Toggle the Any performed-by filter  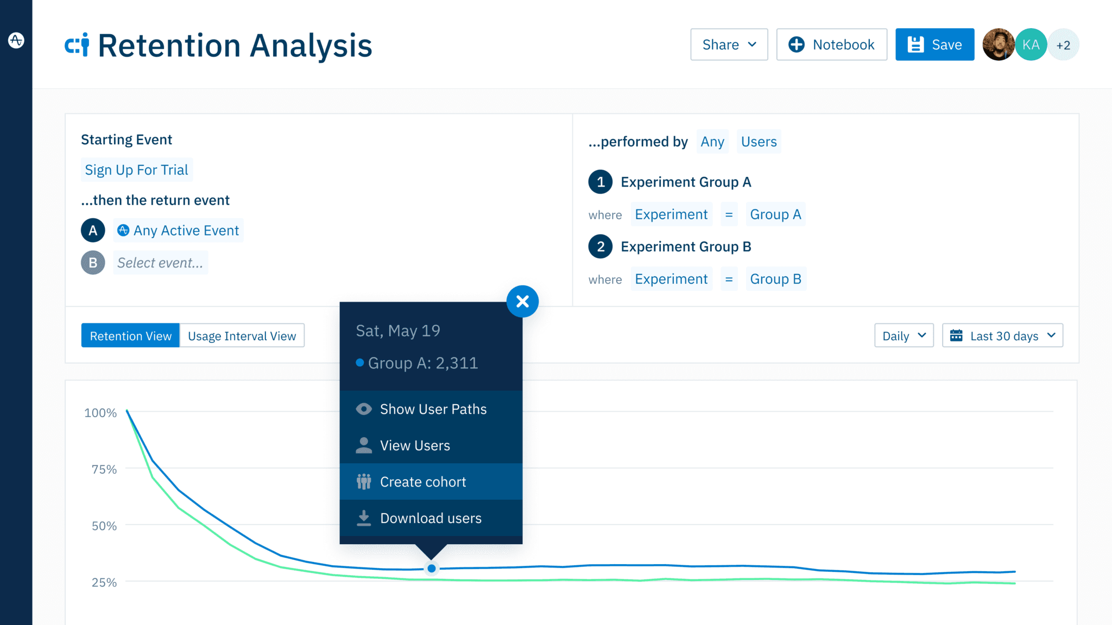[x=712, y=142]
